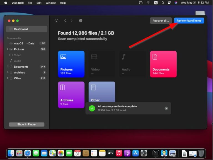The height and width of the screenshot is (160, 213).
Task: Open Maps from the Dock
Action: click(52, 153)
